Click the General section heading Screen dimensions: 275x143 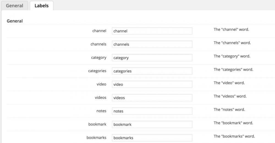click(15, 21)
